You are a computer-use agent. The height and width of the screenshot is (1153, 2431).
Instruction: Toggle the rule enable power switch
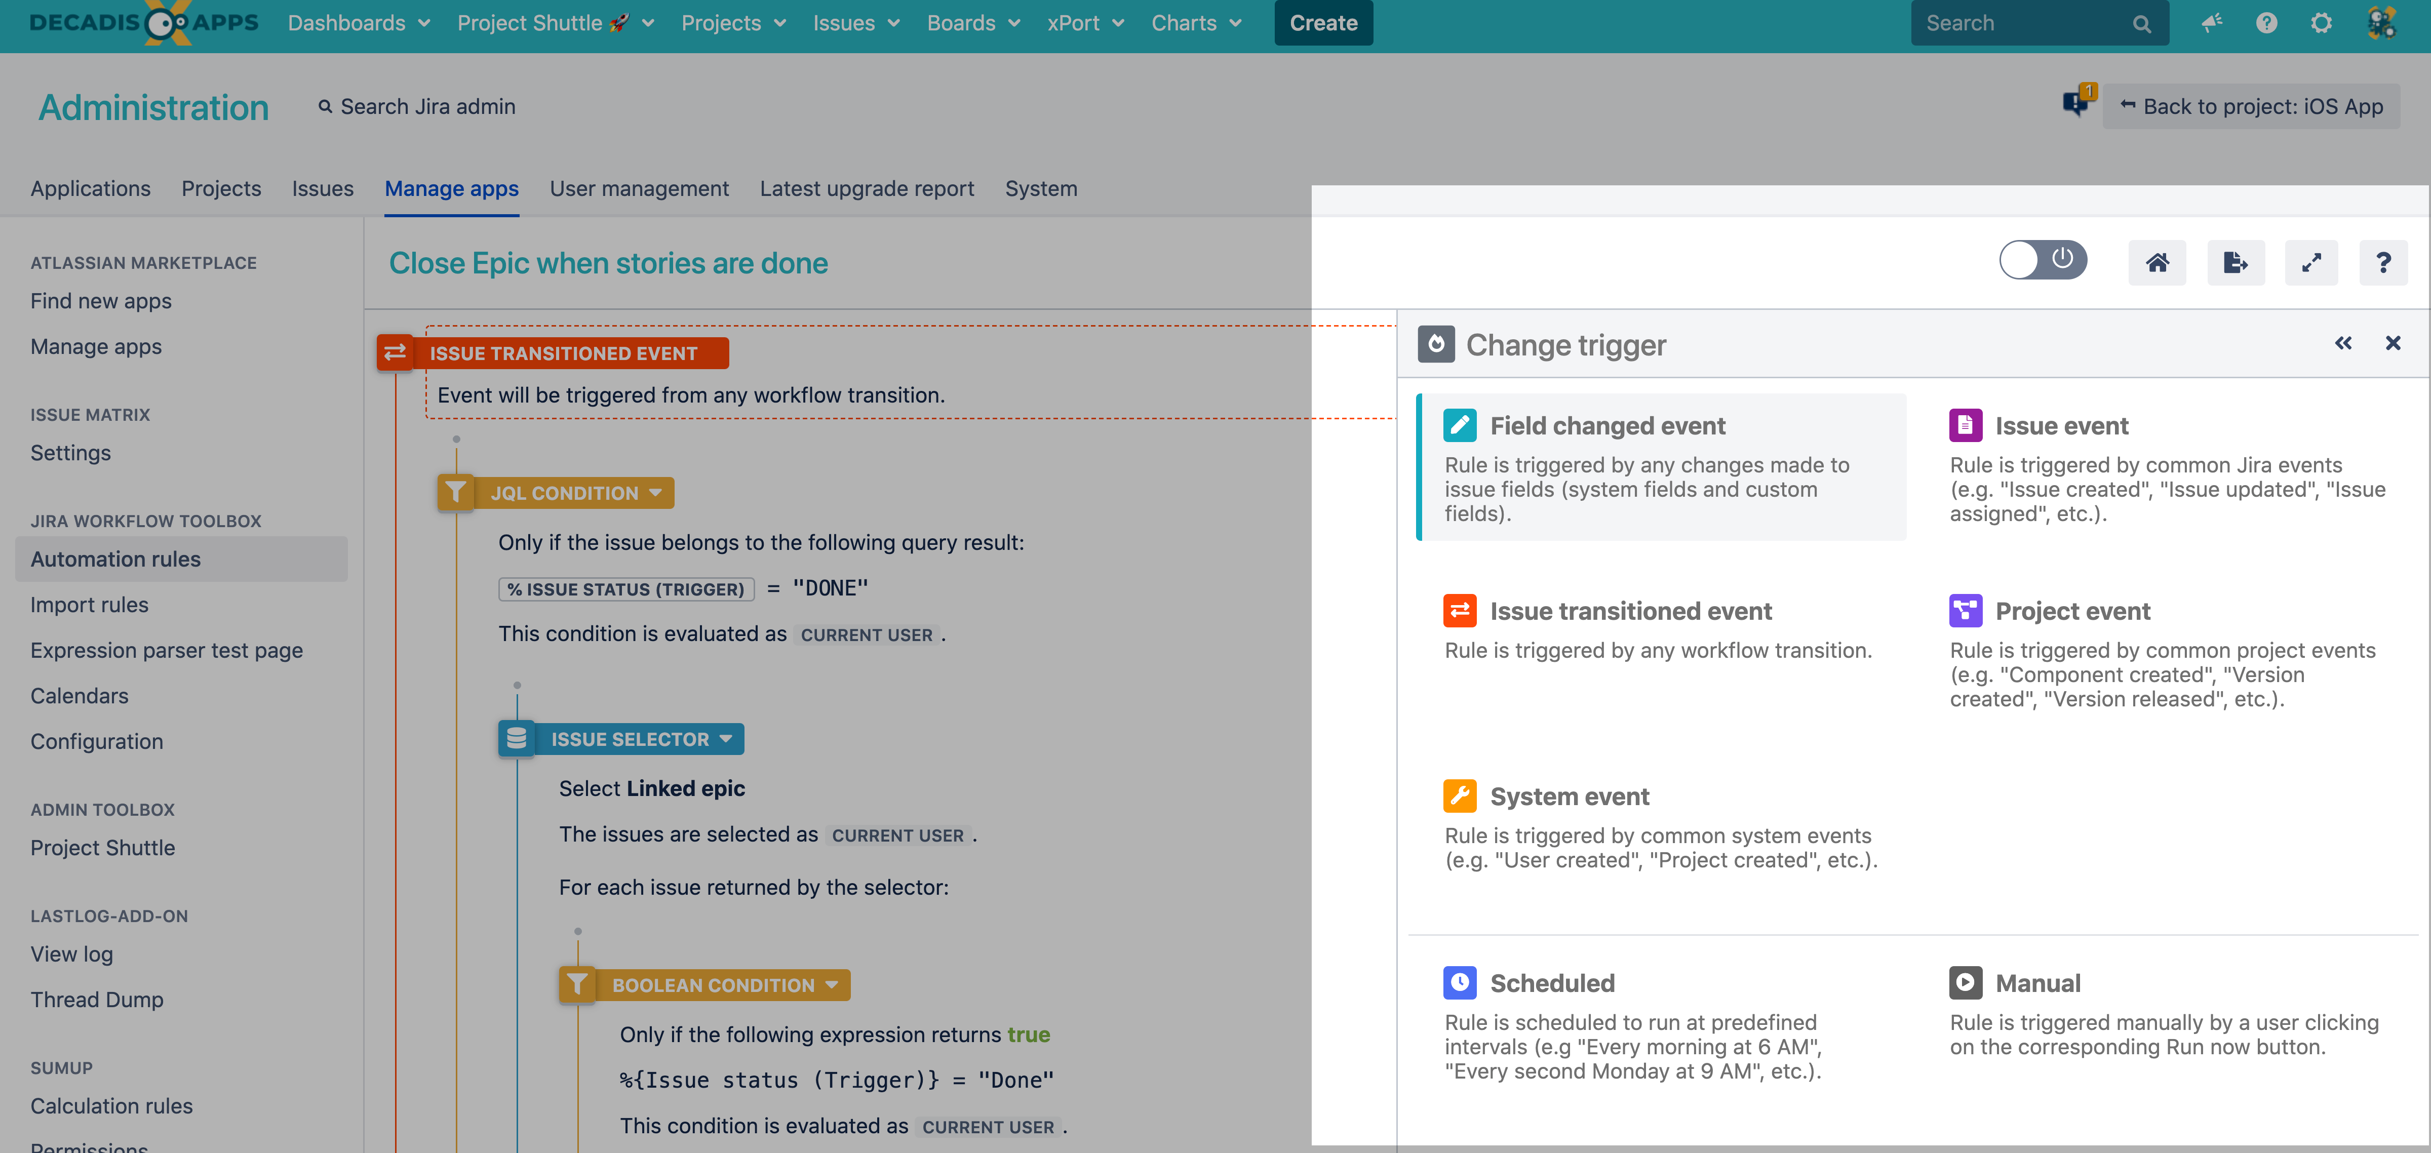pyautogui.click(x=2042, y=260)
